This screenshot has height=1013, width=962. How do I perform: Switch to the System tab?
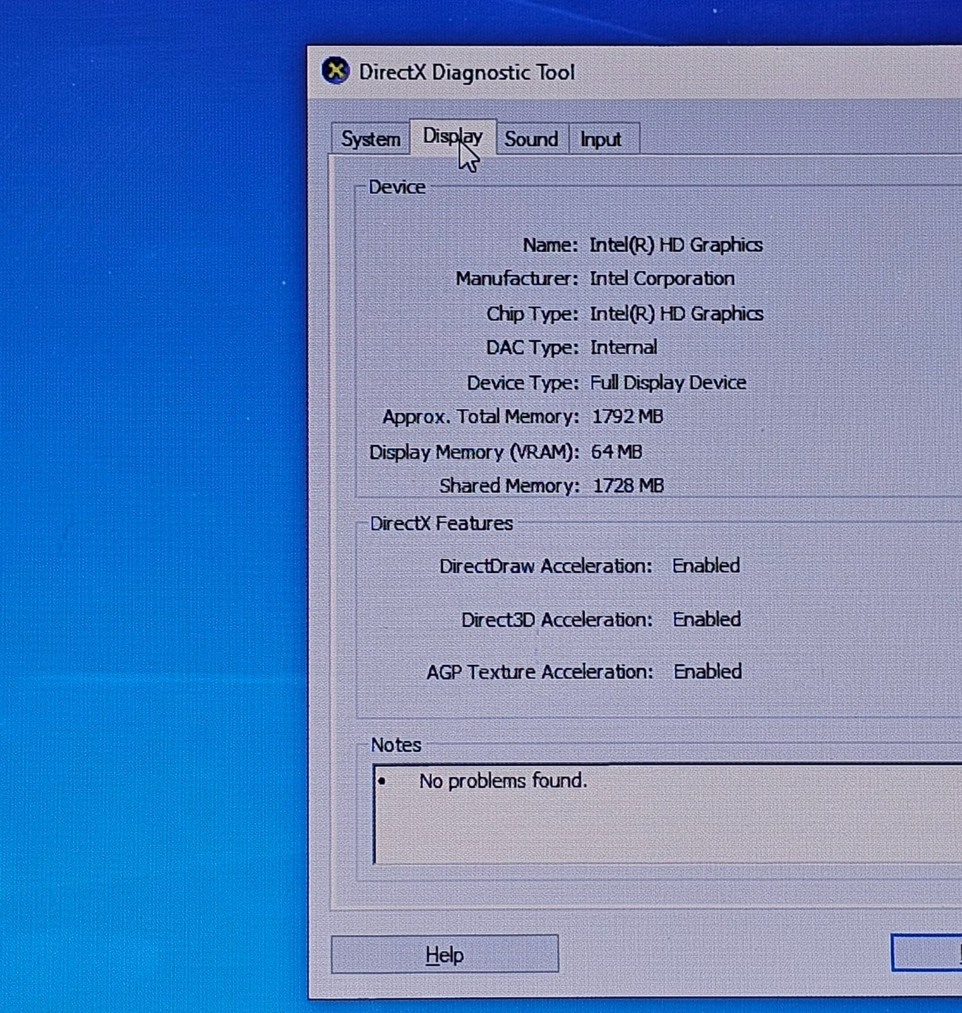370,139
